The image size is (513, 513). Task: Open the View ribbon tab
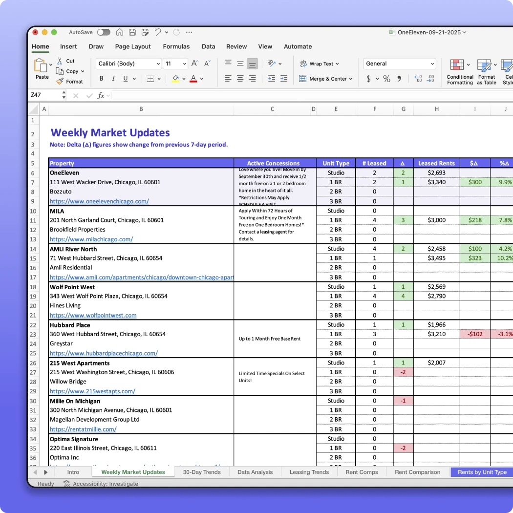[265, 46]
